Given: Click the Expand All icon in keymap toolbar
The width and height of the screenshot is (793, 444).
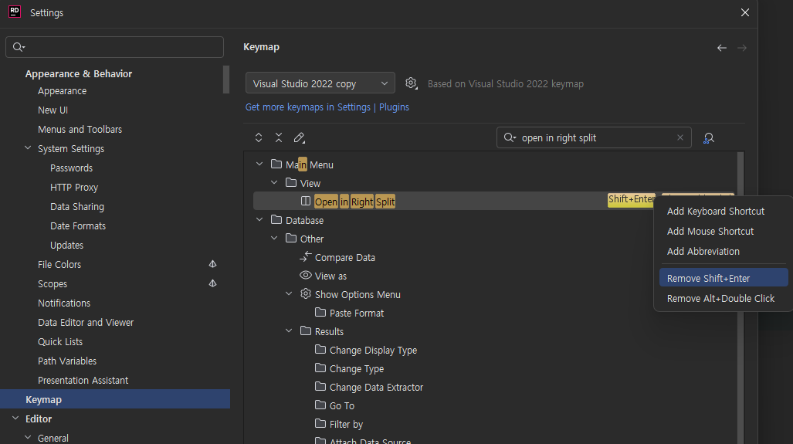Looking at the screenshot, I should click(x=259, y=137).
